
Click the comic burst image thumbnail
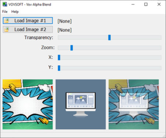[x=28, y=105]
